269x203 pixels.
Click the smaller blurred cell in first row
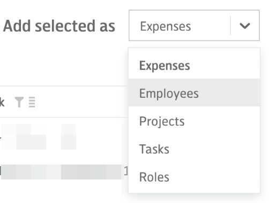click(69, 137)
